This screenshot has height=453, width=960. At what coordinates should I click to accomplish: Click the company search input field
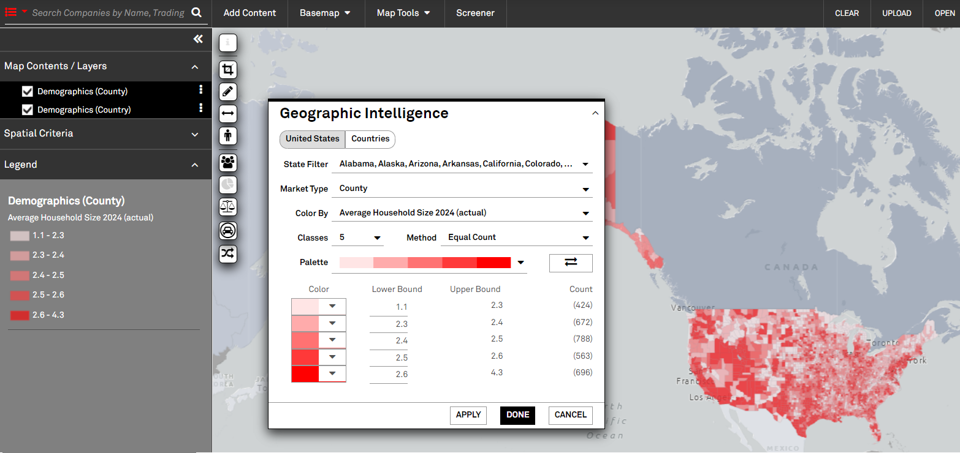[109, 13]
